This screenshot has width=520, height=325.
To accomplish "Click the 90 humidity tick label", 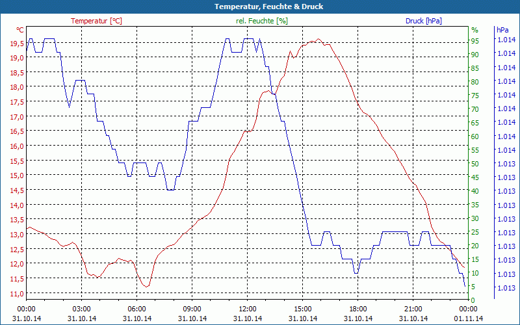I will 475,55.
